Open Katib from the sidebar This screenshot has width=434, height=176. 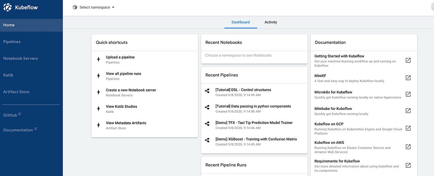pyautogui.click(x=9, y=75)
